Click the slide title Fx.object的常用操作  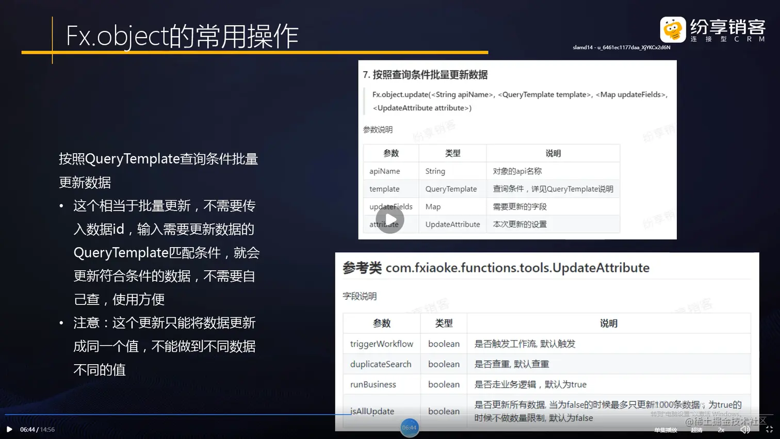coord(182,36)
